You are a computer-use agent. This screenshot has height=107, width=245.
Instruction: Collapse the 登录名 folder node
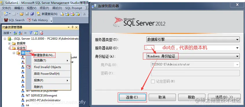click(x=14, y=53)
